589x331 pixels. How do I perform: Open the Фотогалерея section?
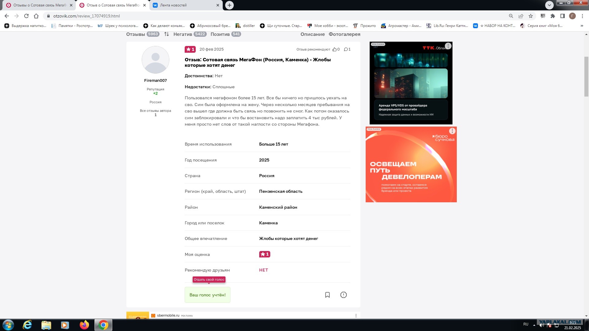coord(345,34)
